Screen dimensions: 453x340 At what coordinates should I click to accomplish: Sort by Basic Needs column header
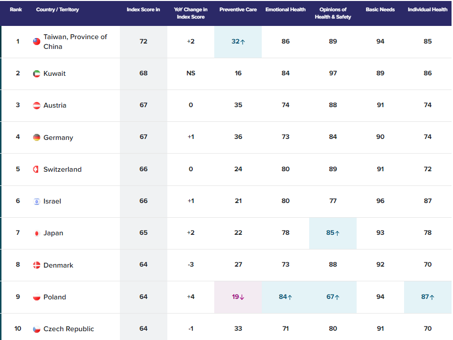[380, 10]
